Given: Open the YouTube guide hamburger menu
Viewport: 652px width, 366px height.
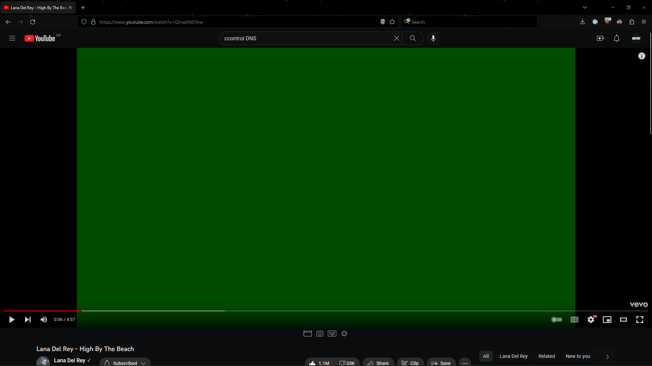Looking at the screenshot, I should click(x=12, y=38).
